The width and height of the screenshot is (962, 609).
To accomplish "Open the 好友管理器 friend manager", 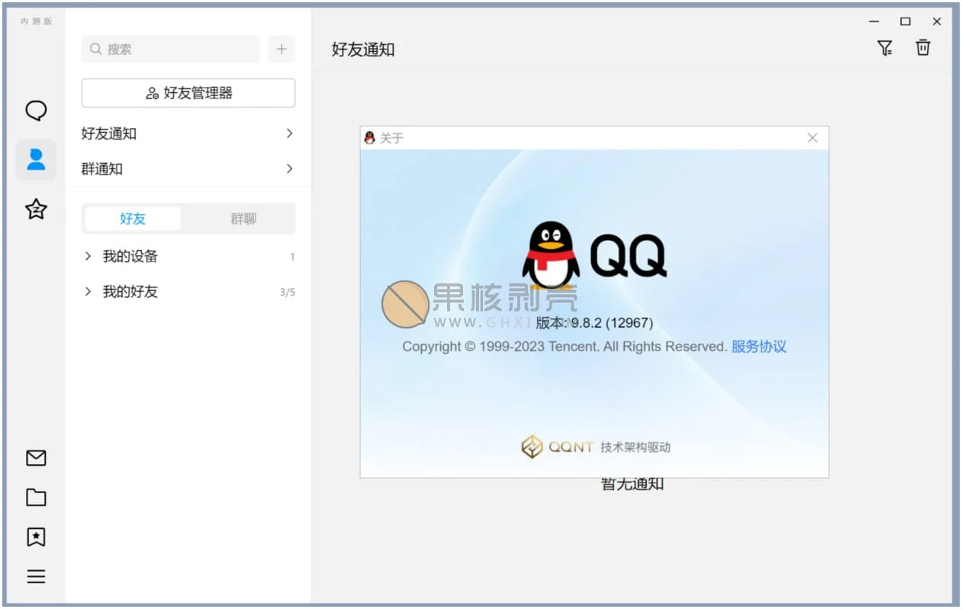I will pos(188,93).
